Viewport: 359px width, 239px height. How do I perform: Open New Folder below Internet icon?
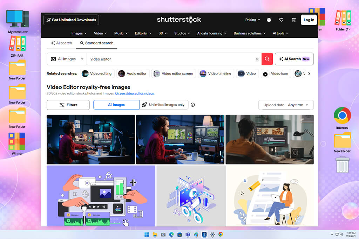(342, 142)
